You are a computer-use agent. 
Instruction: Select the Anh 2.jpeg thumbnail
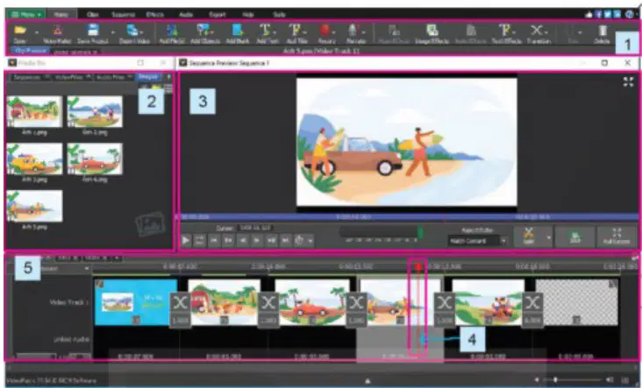coord(95,111)
